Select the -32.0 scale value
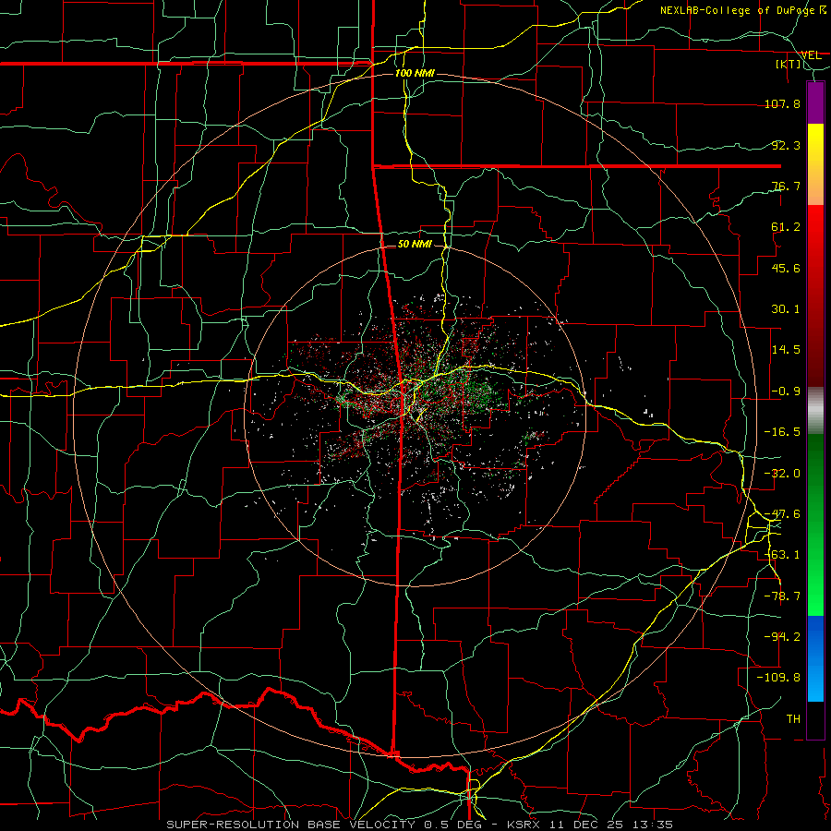 point(782,474)
